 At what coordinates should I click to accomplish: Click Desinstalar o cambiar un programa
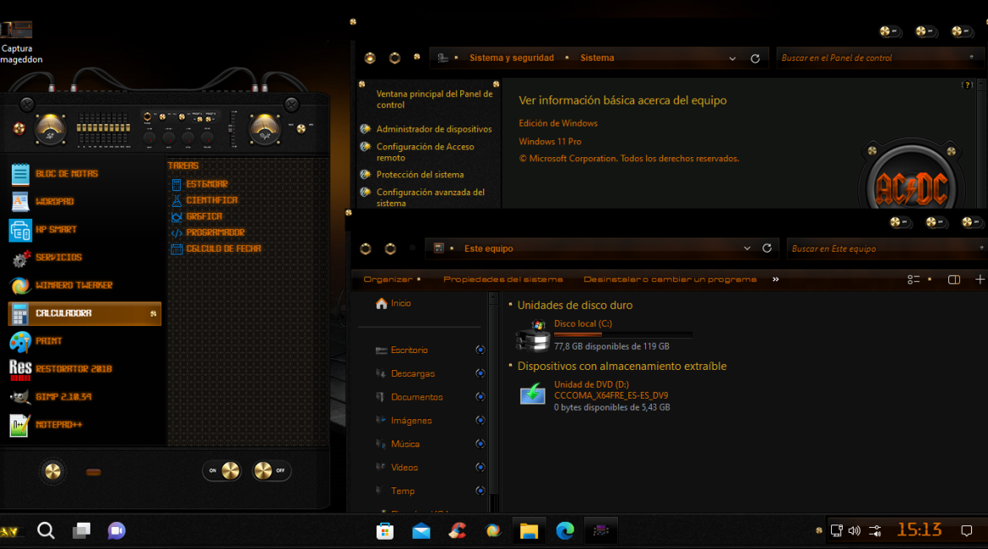pos(670,280)
